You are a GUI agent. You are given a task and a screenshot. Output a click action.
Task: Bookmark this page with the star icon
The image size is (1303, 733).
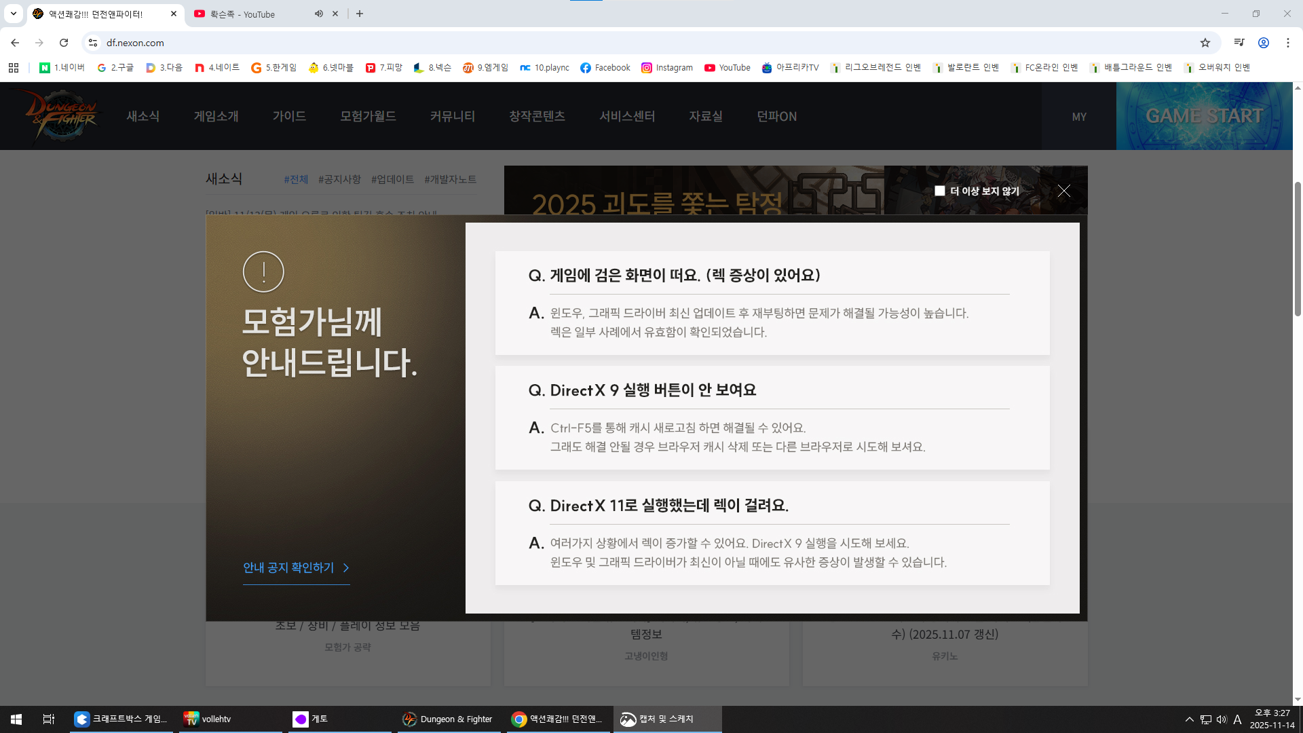click(x=1205, y=43)
